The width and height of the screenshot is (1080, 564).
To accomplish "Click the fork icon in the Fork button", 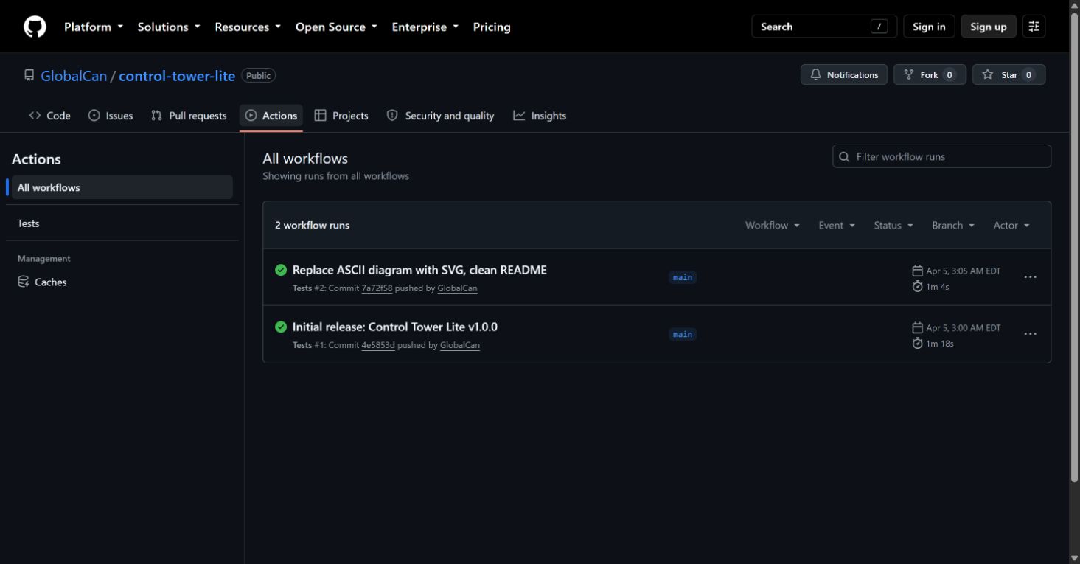I will pos(908,74).
